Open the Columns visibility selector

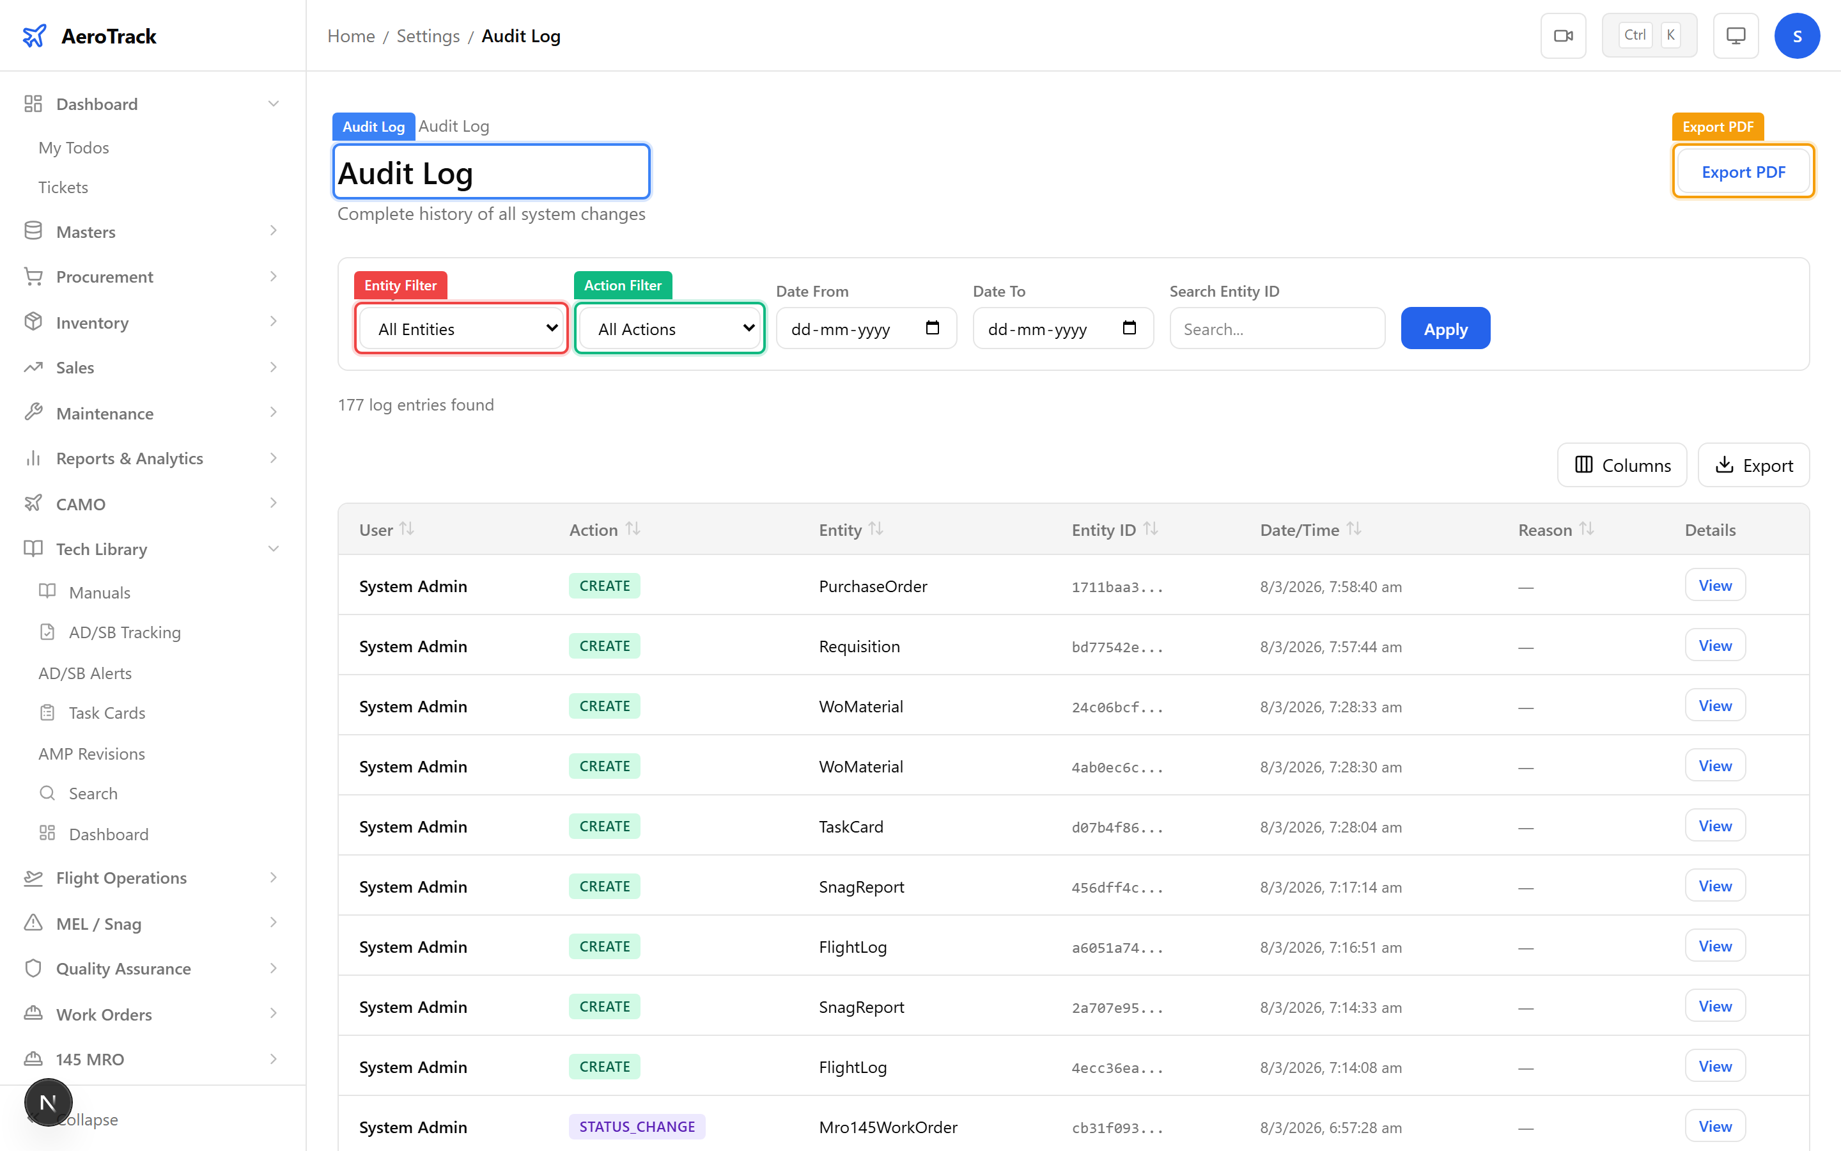pos(1622,464)
